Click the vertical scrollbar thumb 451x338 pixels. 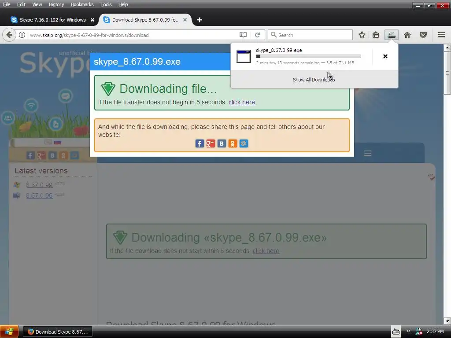click(447, 73)
